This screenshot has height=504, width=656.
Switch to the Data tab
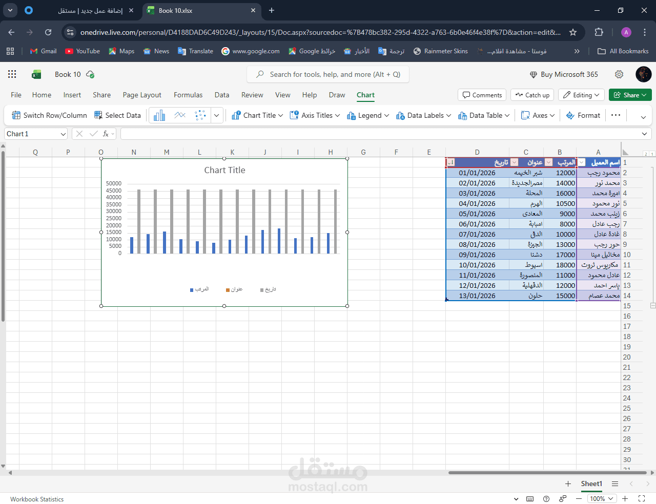[222, 95]
